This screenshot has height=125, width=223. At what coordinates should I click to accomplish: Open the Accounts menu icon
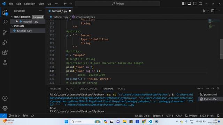(x=5, y=98)
